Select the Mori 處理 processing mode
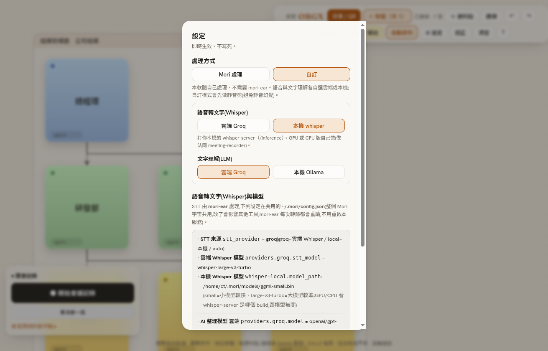 click(x=230, y=74)
